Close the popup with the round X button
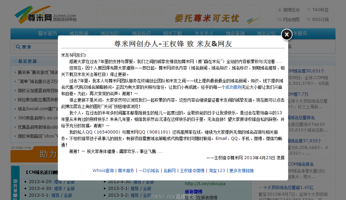This screenshot has width=346, height=200. (287, 34)
